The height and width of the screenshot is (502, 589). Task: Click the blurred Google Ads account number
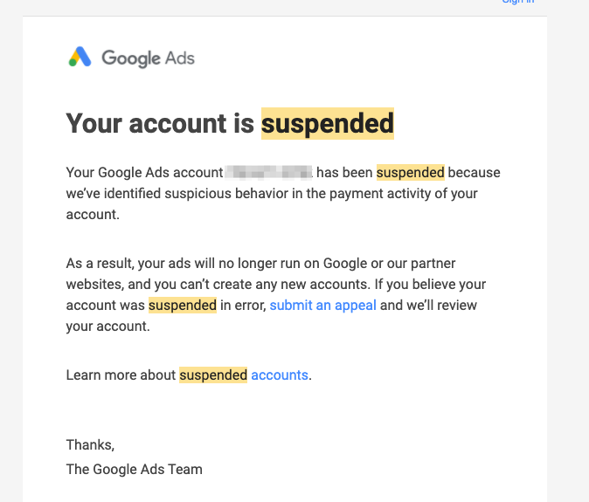[268, 172]
